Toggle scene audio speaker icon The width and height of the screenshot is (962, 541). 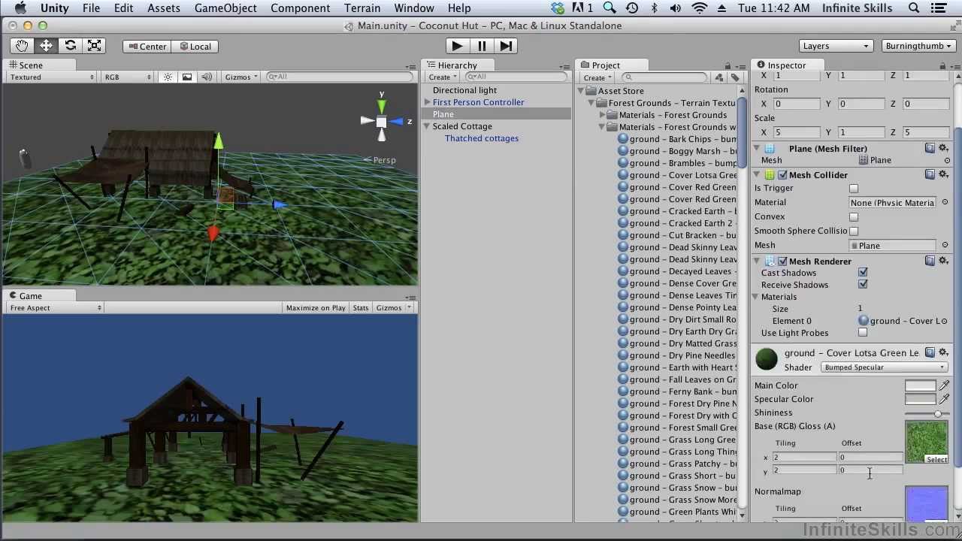(207, 77)
